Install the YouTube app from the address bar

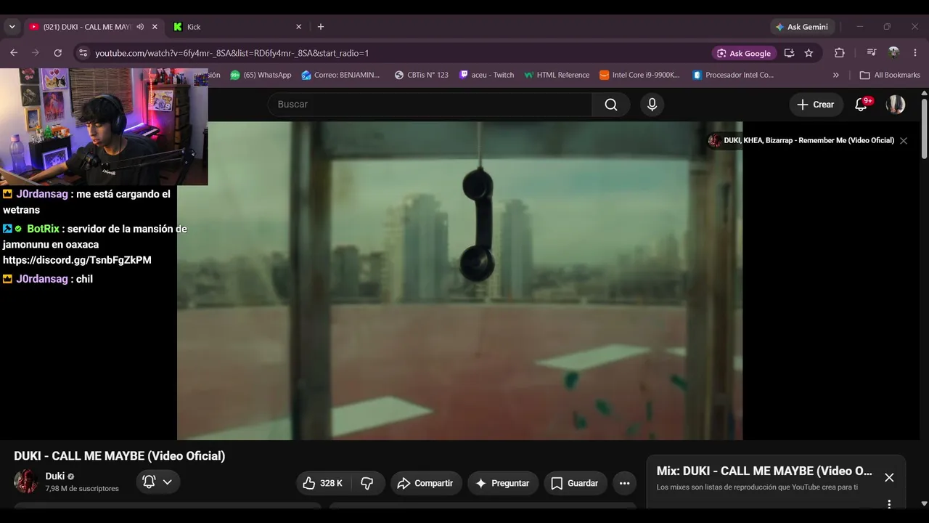point(789,53)
